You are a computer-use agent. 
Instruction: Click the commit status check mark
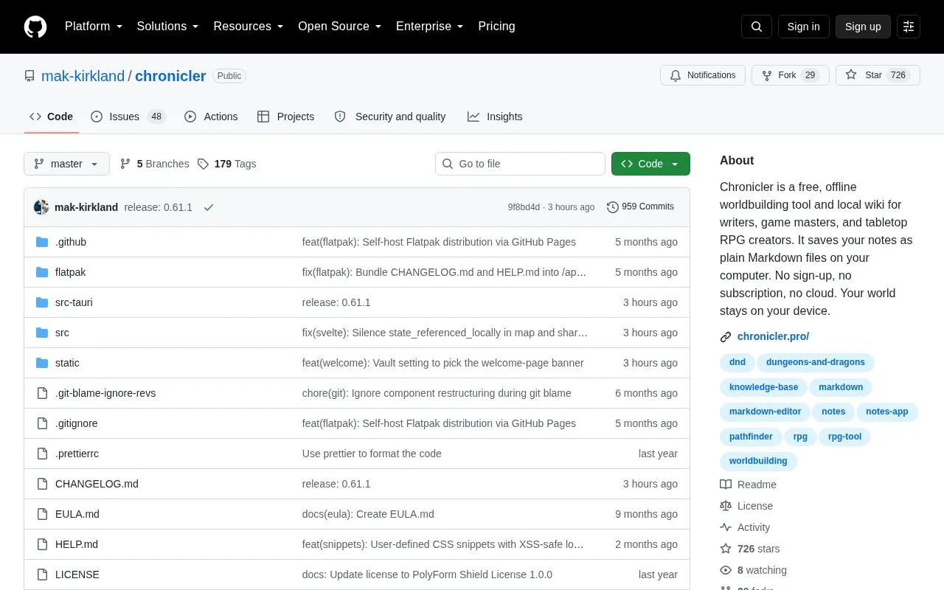click(209, 207)
